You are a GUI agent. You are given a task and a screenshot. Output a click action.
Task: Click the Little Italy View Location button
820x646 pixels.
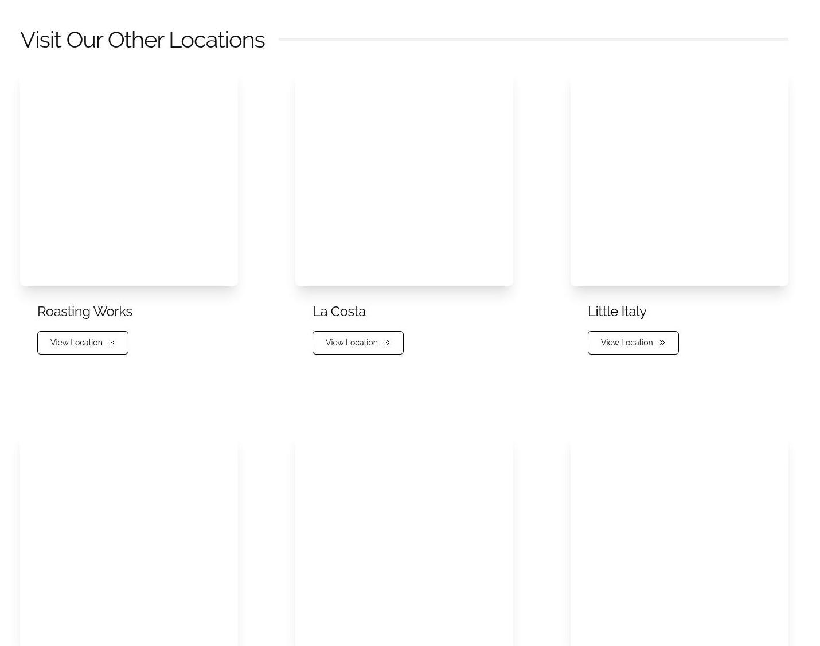633,343
